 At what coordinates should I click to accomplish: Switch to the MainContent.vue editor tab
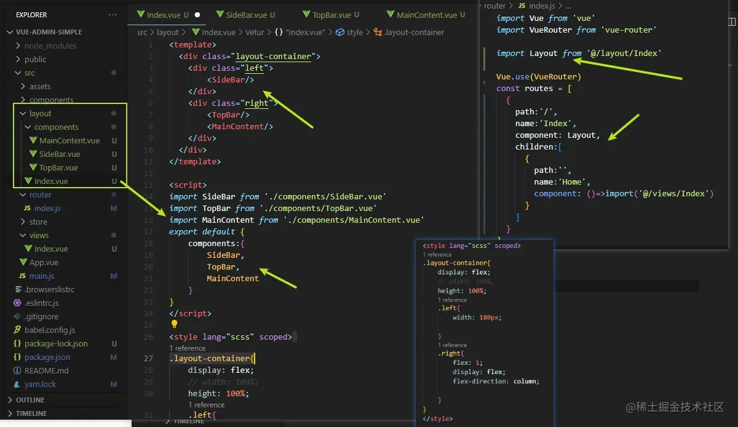pos(426,15)
